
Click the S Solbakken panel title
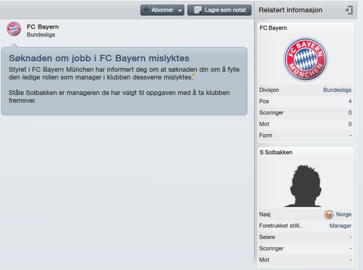click(x=276, y=152)
